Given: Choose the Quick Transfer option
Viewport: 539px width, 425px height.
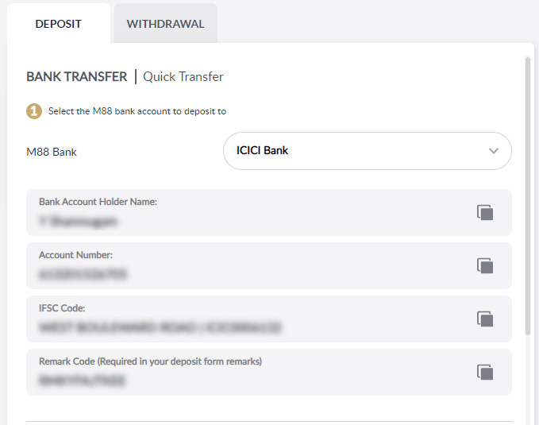Looking at the screenshot, I should (183, 77).
